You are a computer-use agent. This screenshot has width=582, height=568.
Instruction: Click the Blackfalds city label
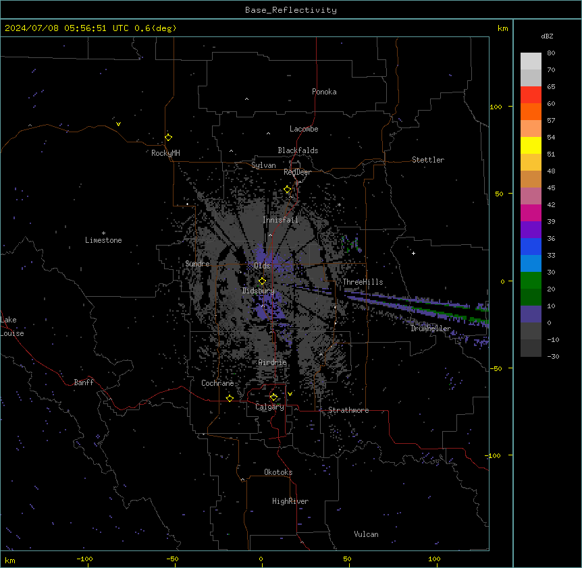(x=298, y=150)
